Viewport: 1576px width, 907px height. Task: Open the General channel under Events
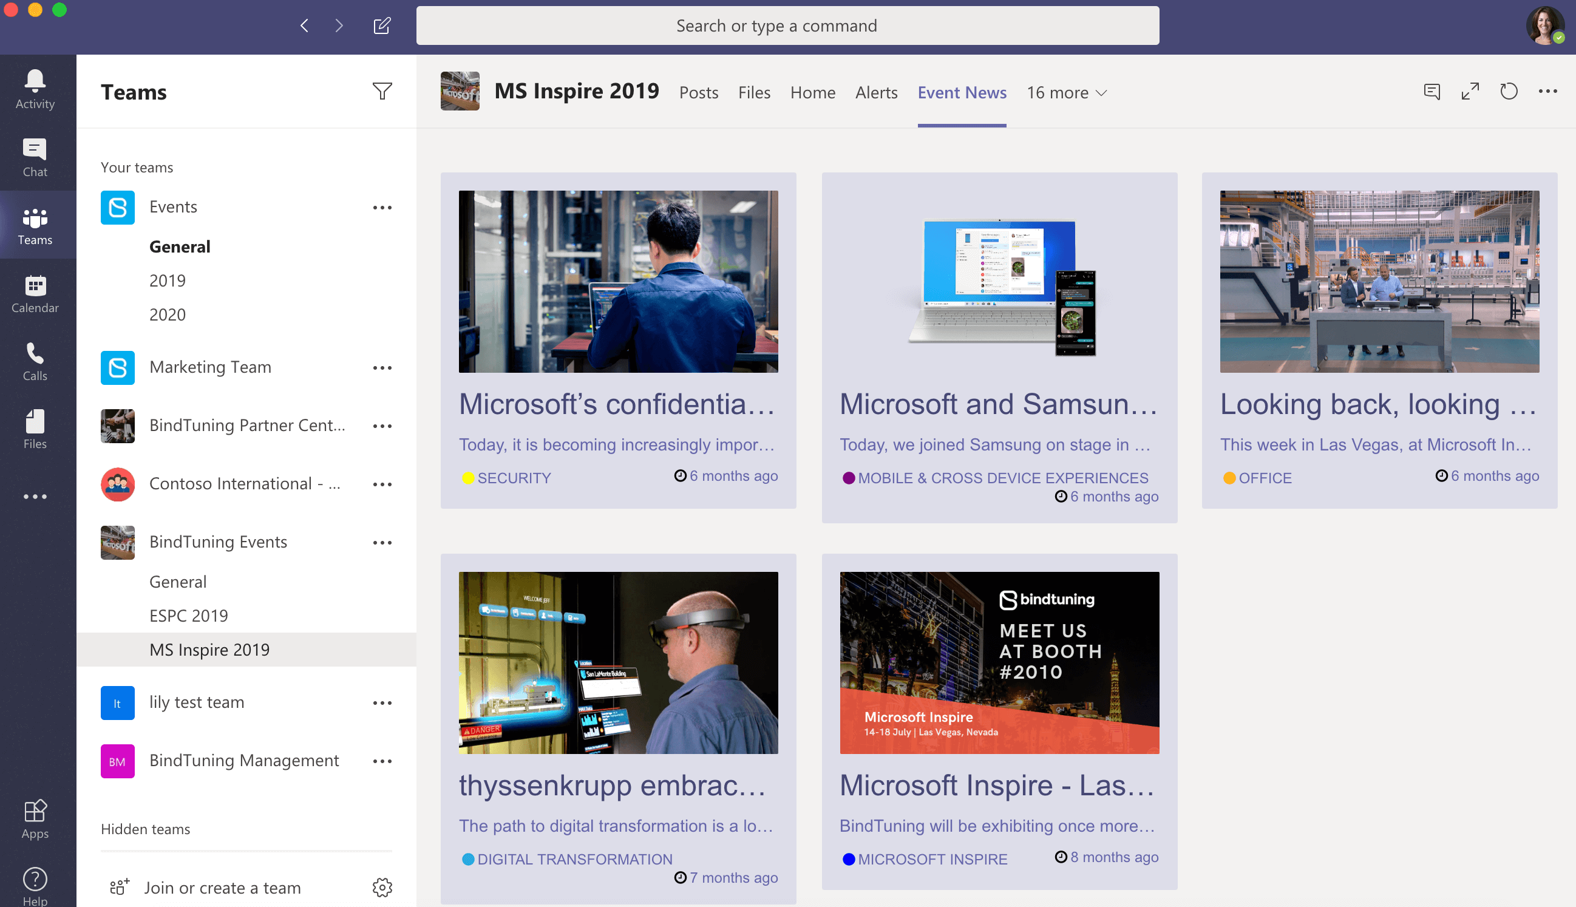coord(180,246)
